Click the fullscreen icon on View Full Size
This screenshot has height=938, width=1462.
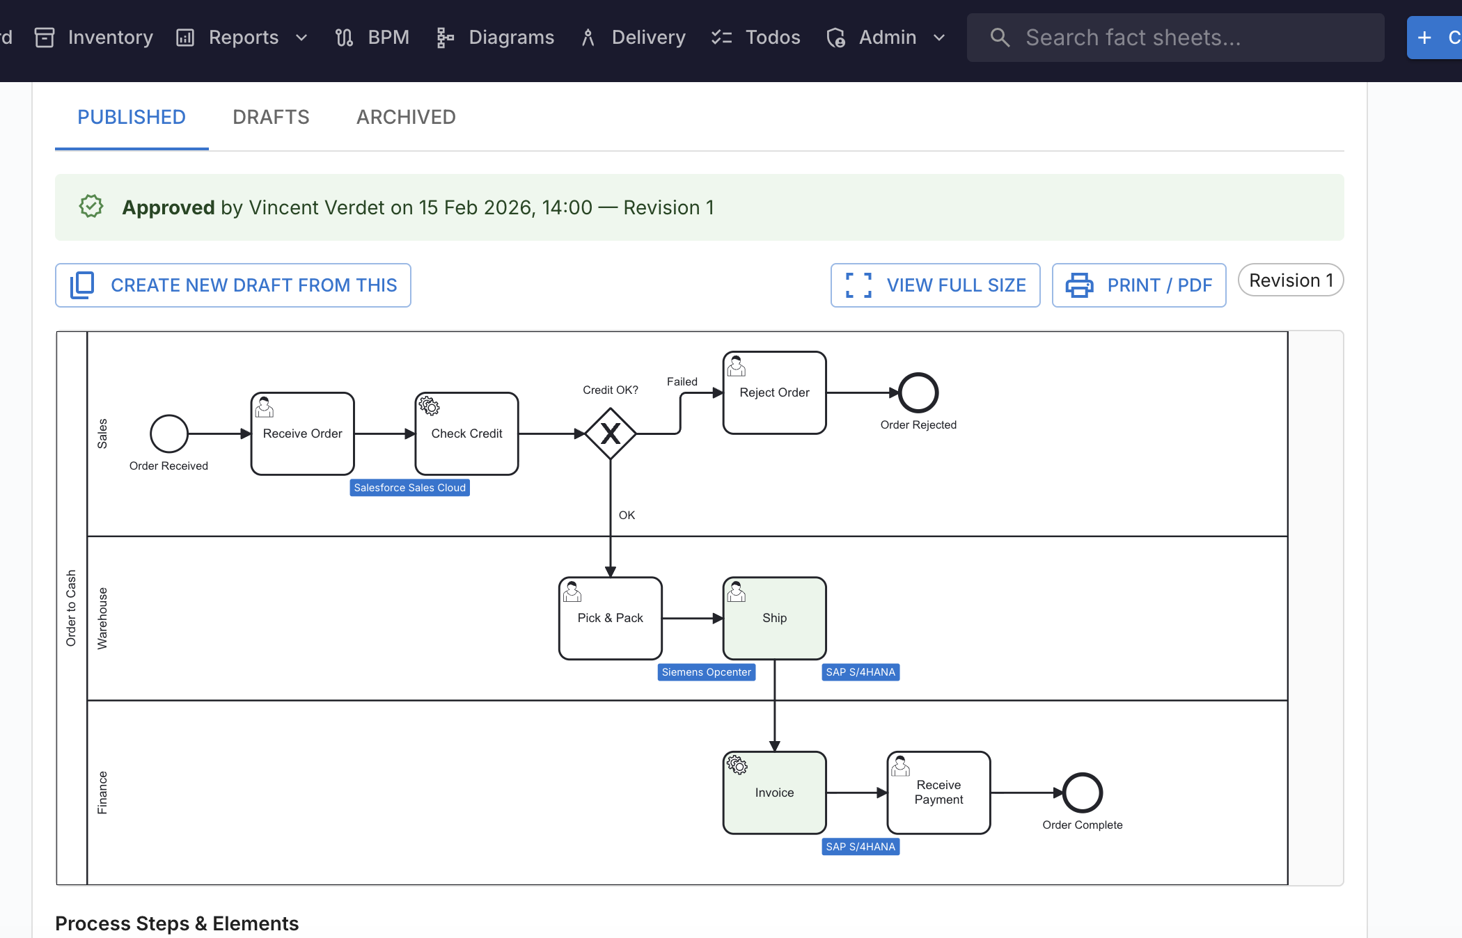(858, 285)
